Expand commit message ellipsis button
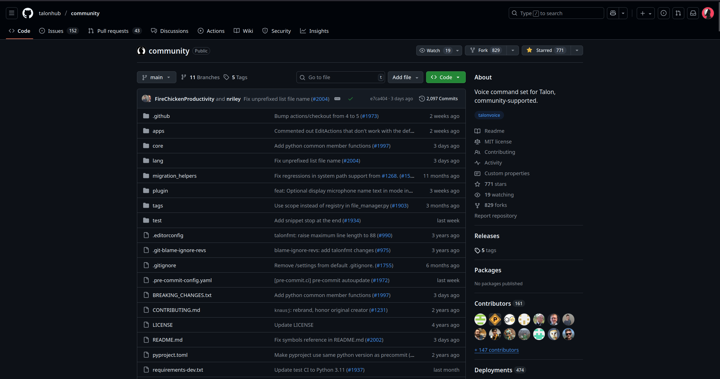Viewport: 720px width, 379px height. pos(337,99)
